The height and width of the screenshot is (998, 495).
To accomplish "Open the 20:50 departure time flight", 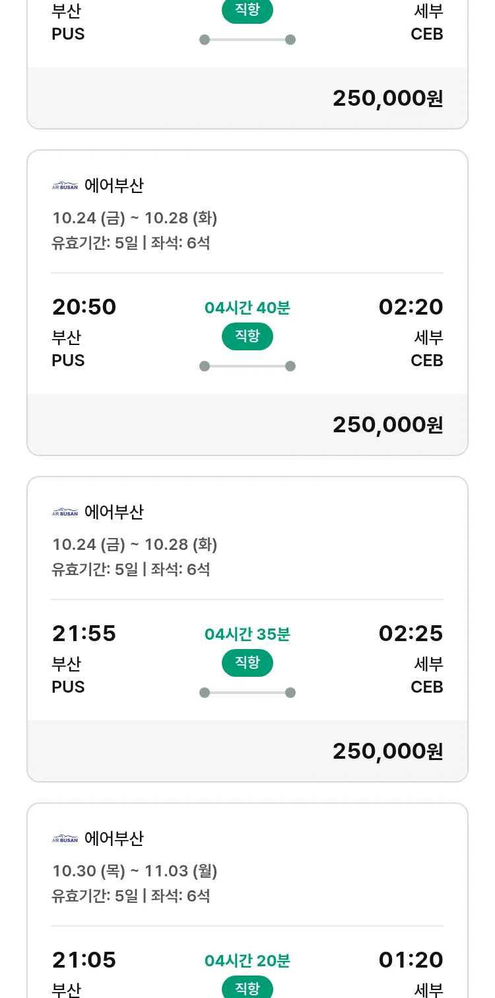I will (x=84, y=307).
